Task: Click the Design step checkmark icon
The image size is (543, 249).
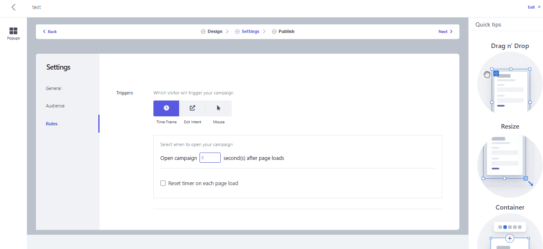Action: pos(203,32)
